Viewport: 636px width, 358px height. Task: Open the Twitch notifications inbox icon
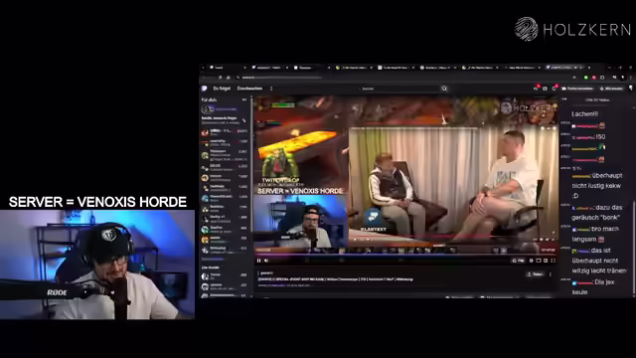click(x=546, y=89)
